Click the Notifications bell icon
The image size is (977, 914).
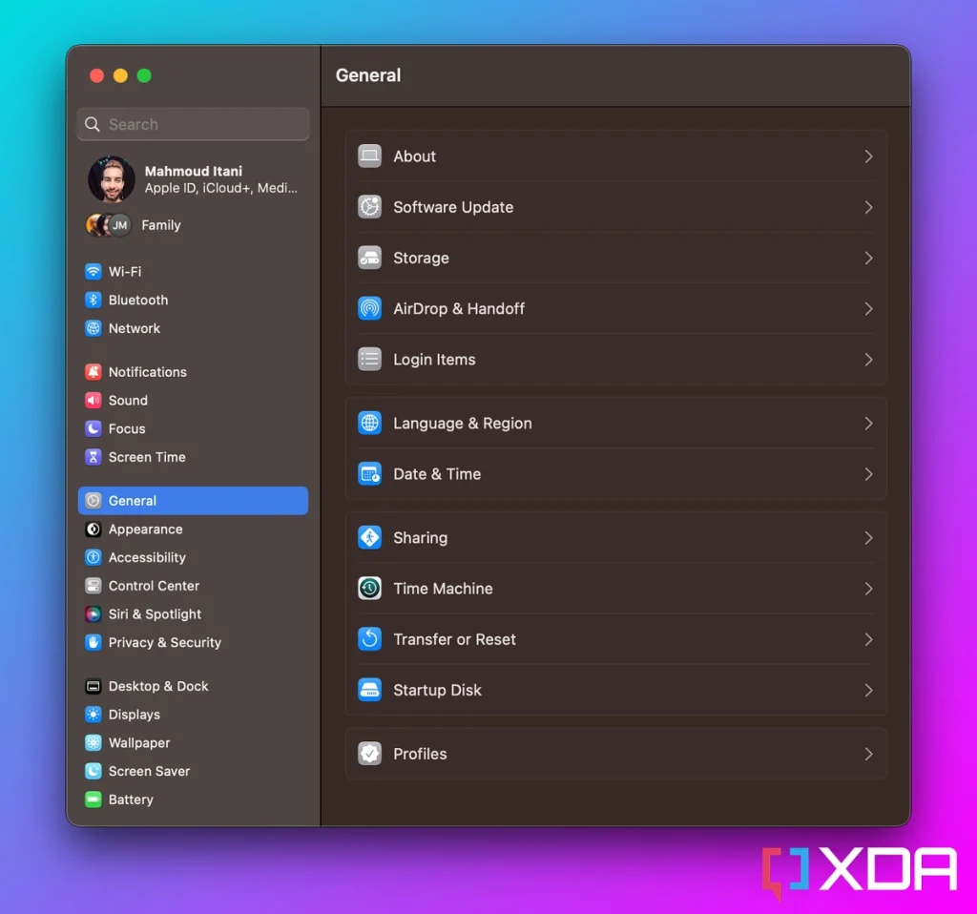click(93, 372)
